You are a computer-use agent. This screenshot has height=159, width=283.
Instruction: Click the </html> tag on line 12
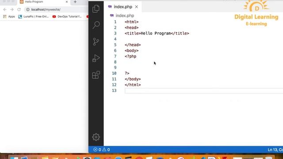tap(133, 85)
